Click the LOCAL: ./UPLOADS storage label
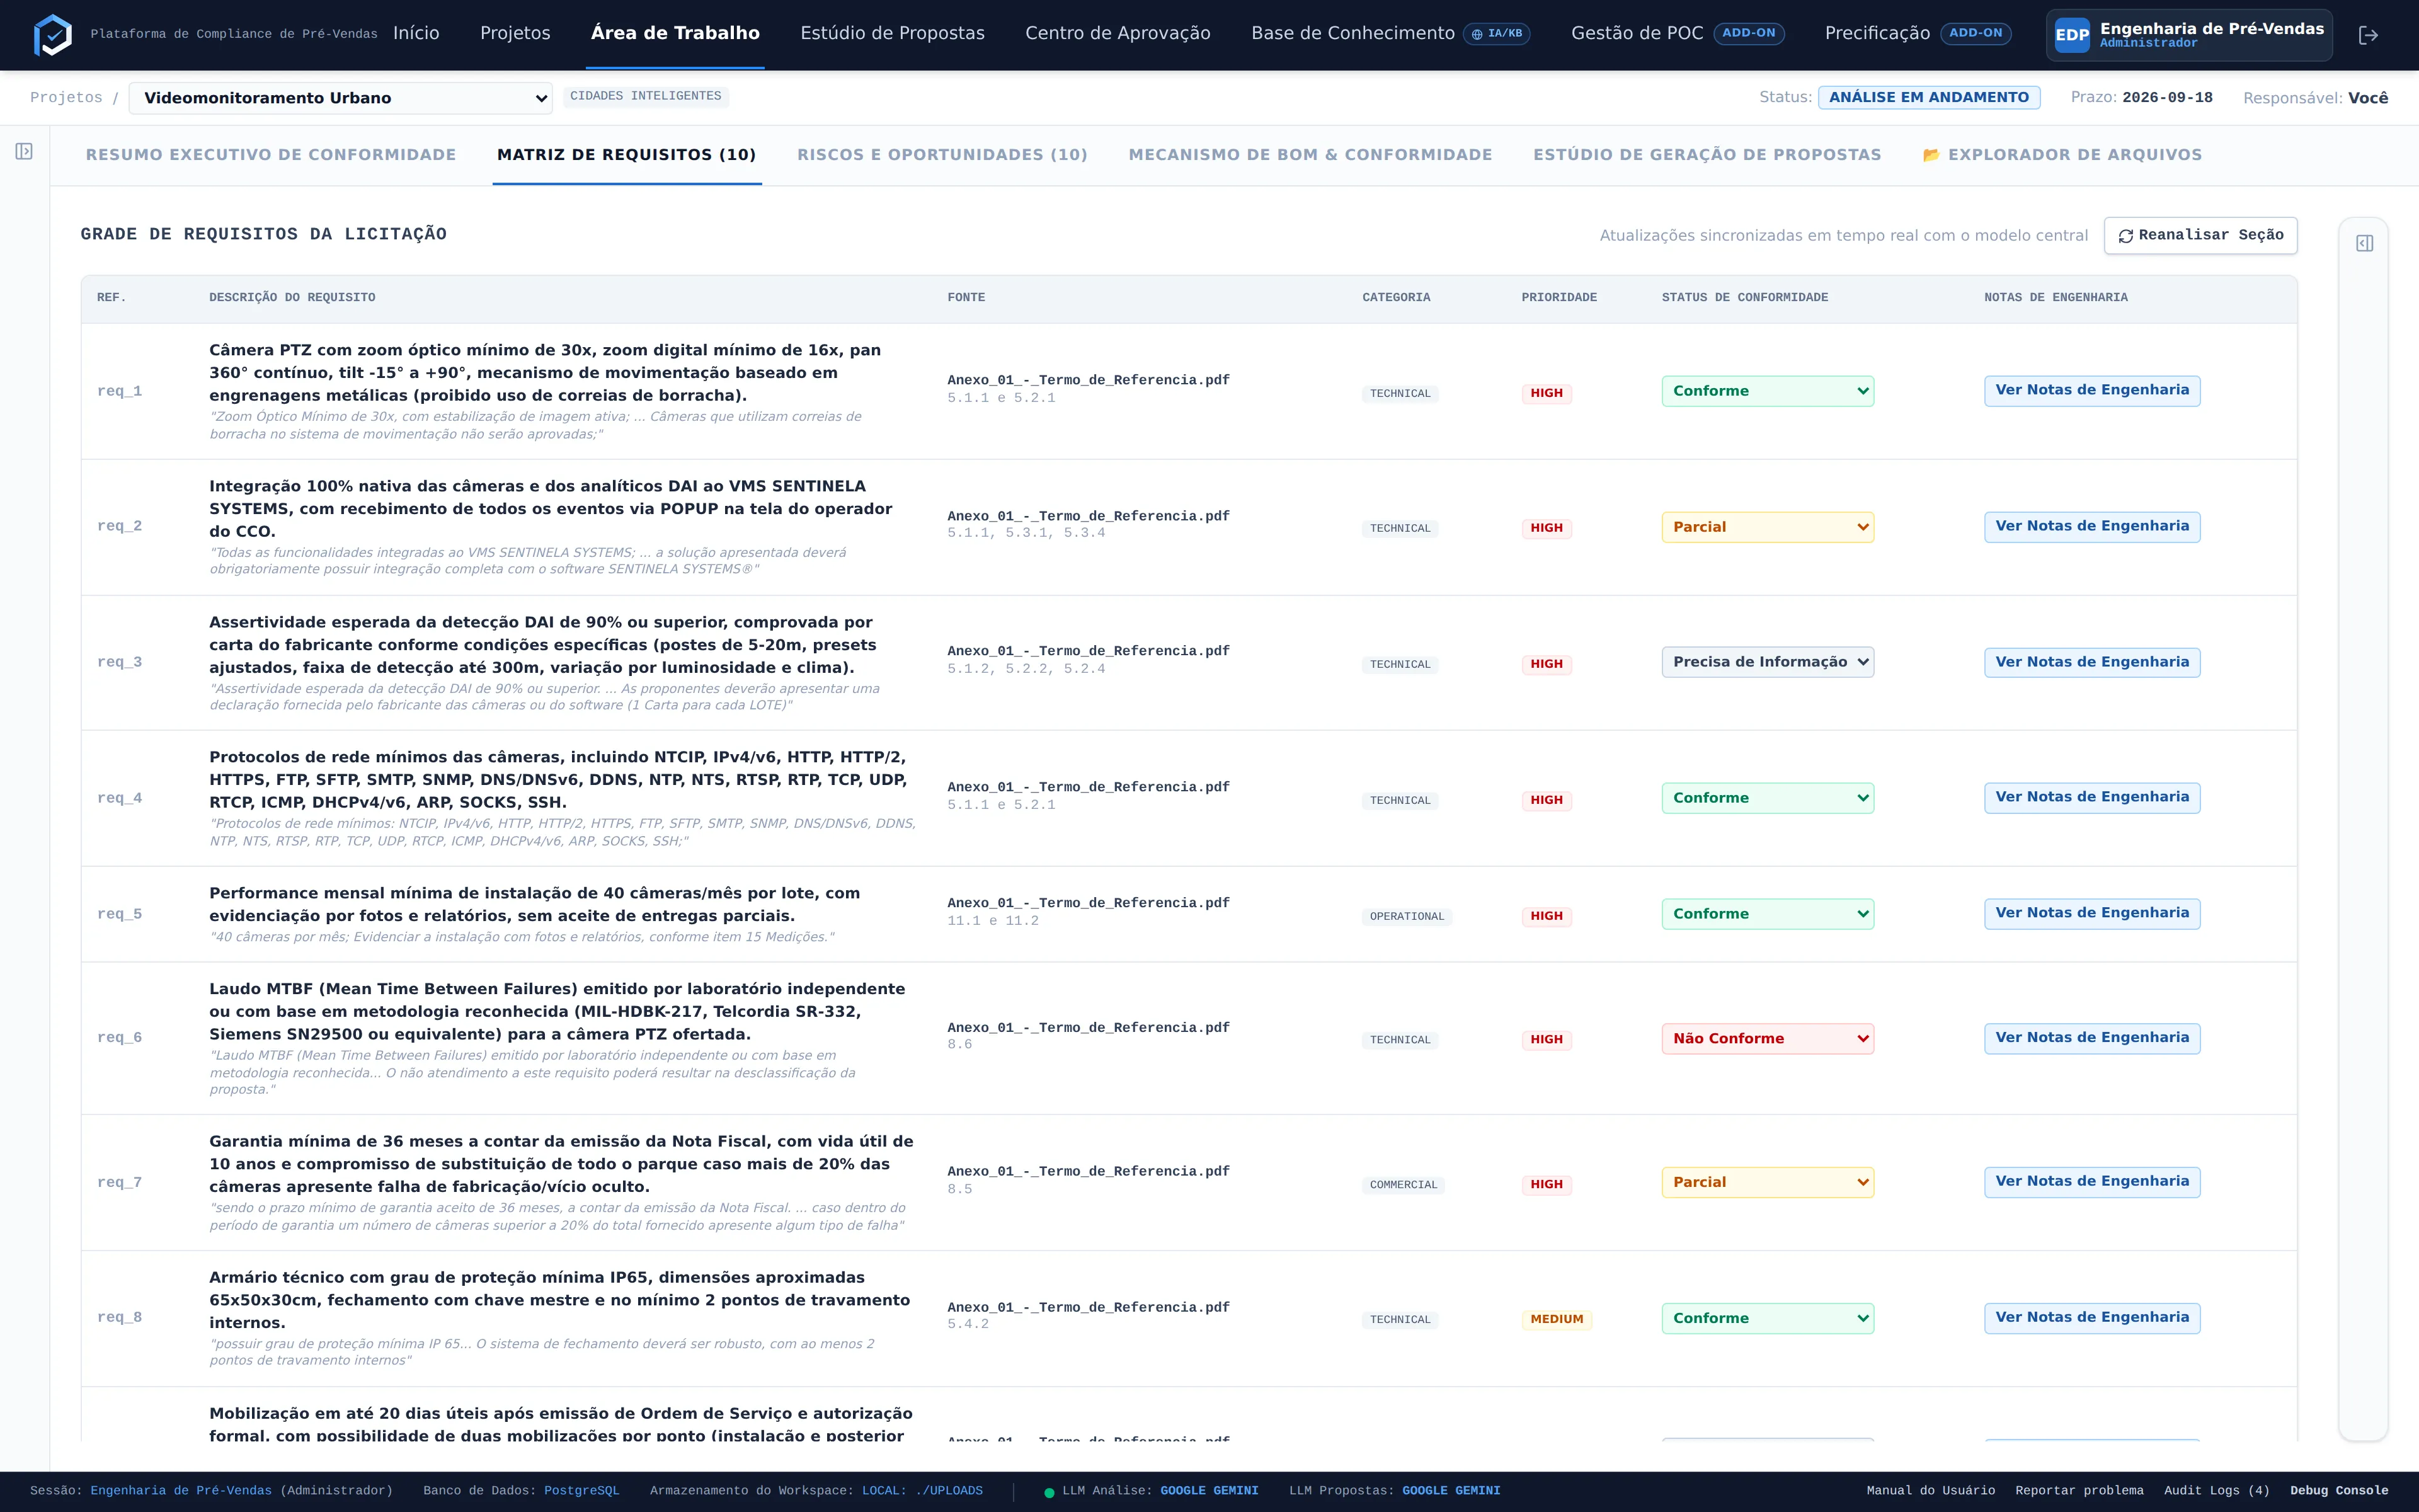The image size is (2419, 1512). pos(922,1491)
